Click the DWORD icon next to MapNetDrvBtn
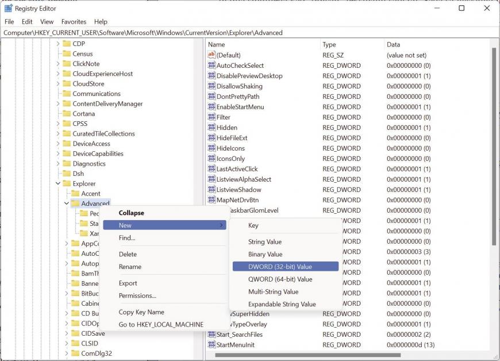 point(211,200)
